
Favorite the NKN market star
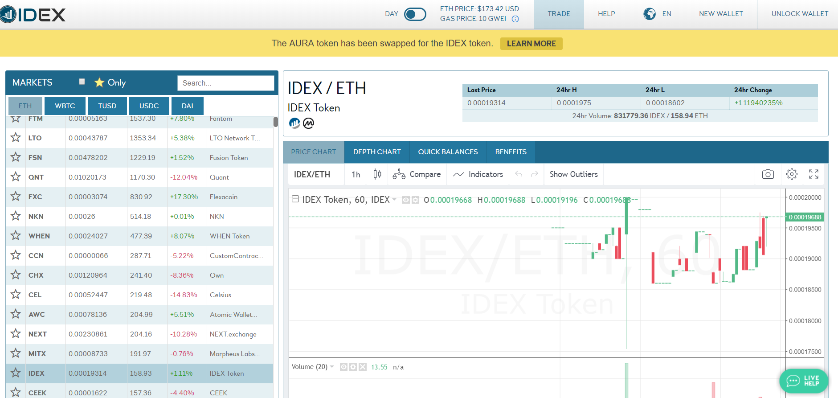point(16,216)
